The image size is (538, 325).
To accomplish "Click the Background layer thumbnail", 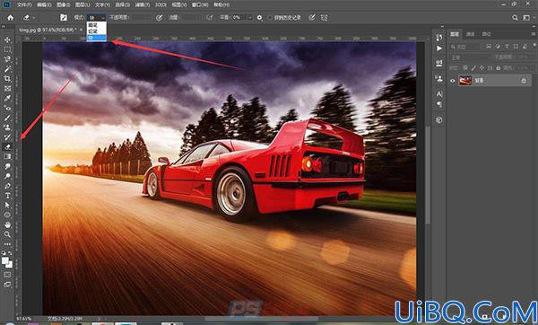I will coord(465,81).
